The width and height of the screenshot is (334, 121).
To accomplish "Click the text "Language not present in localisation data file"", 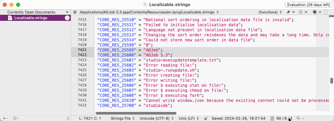I will (201, 30).
